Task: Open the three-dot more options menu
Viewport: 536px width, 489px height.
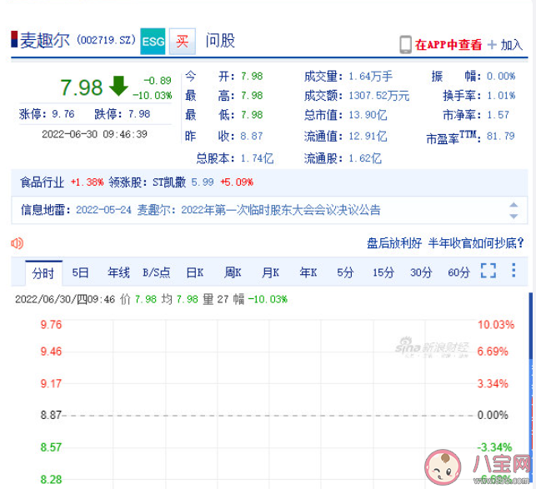Action: click(518, 271)
